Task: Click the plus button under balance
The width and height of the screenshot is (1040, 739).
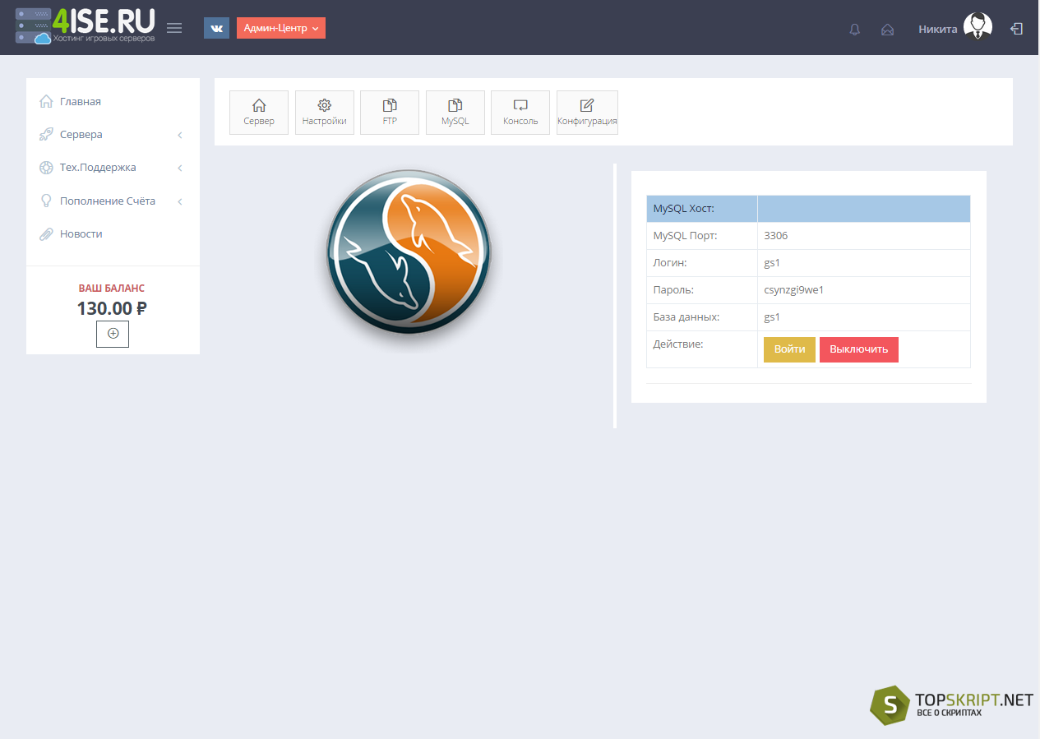Action: 113,334
